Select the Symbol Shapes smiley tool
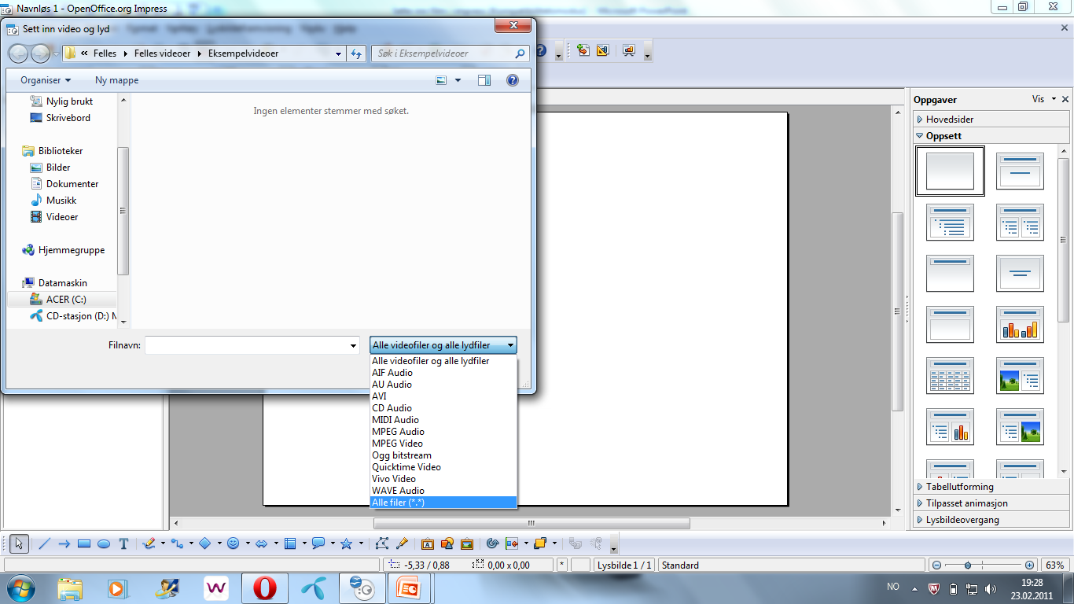The width and height of the screenshot is (1074, 604). [233, 543]
